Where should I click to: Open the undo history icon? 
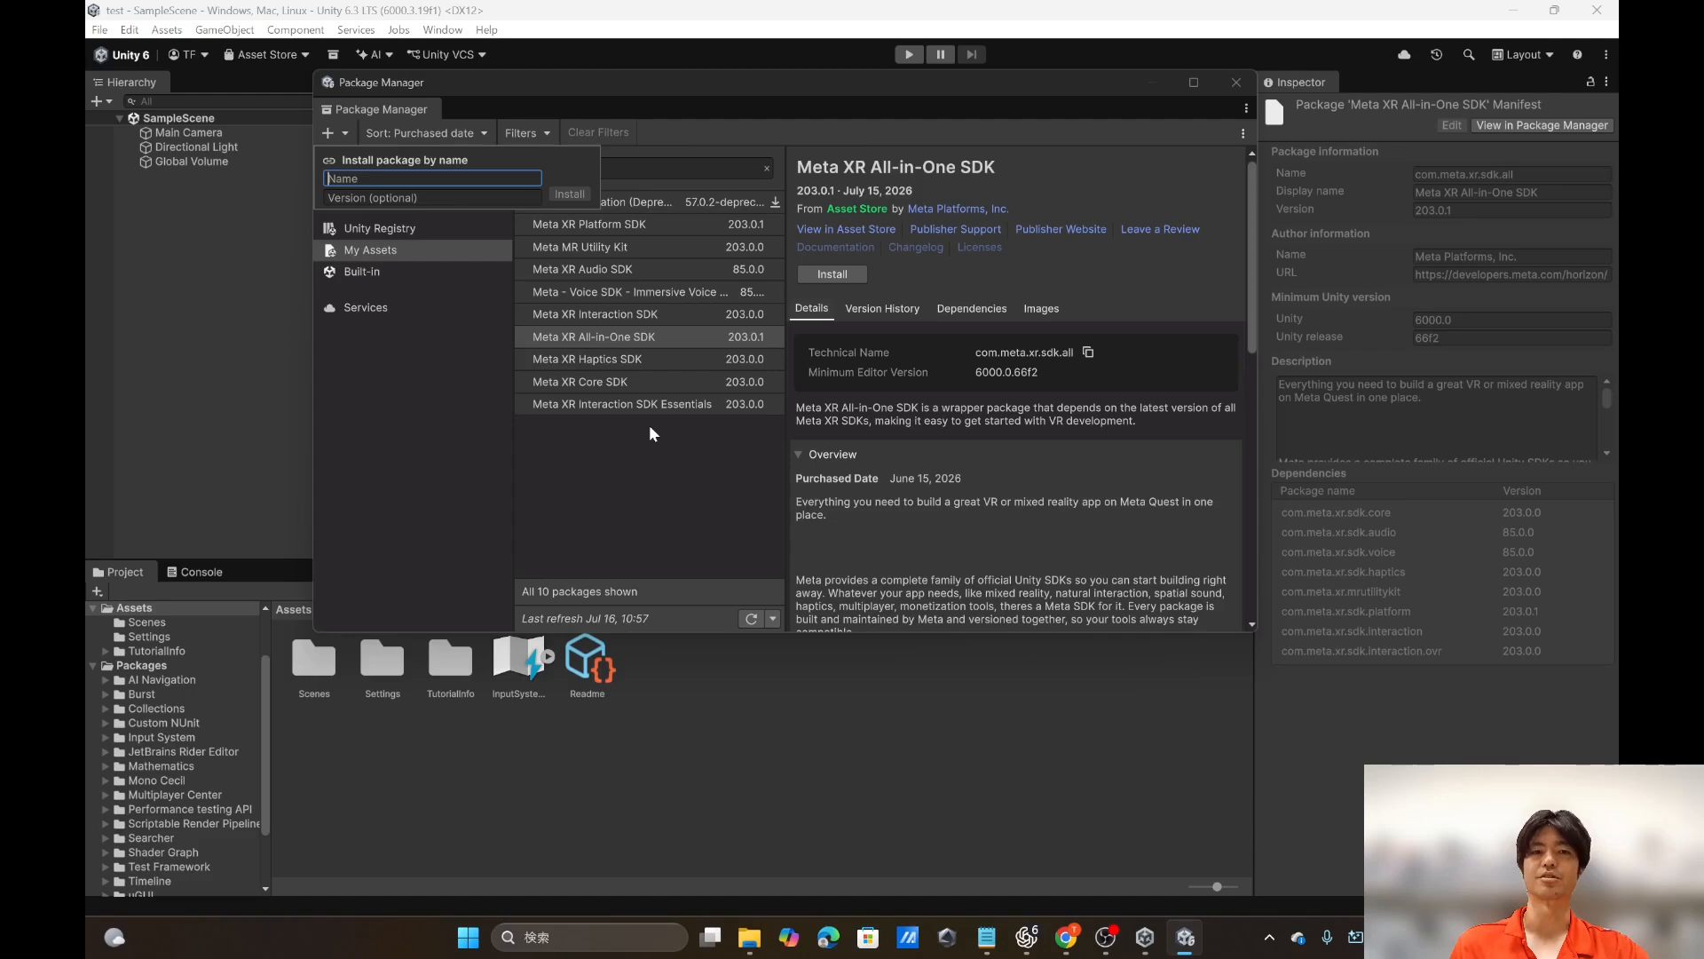[1436, 55]
